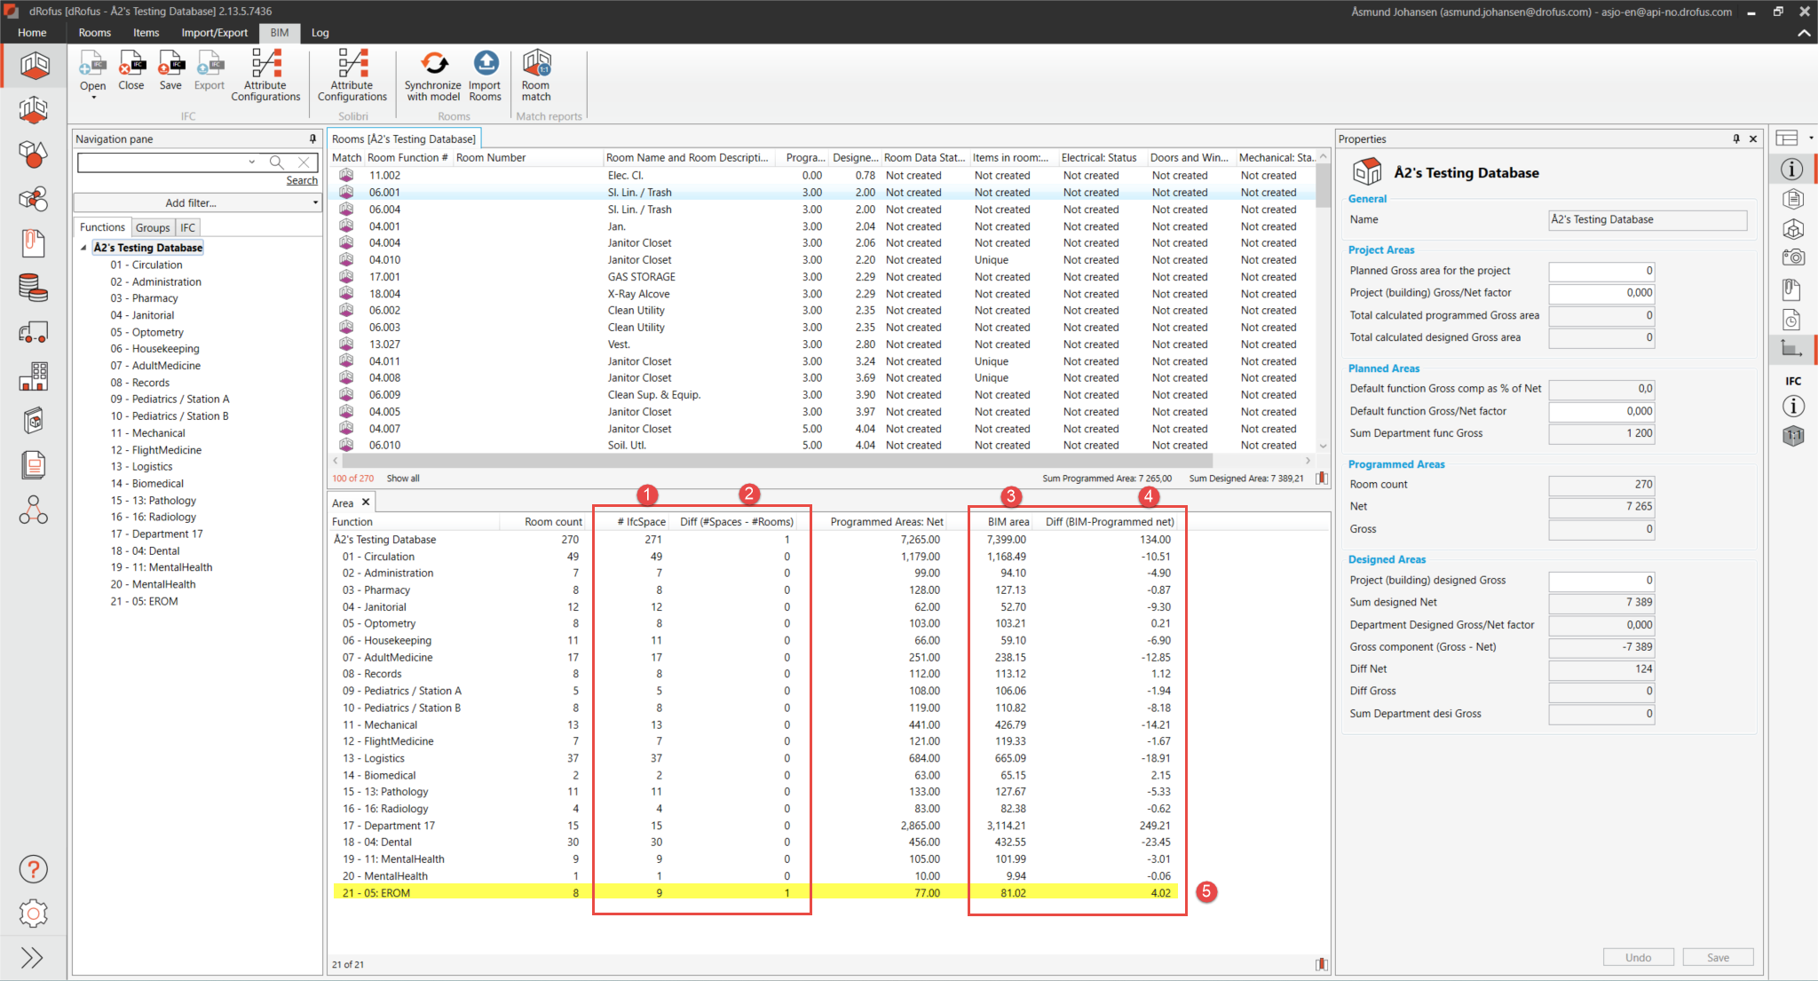1818x981 pixels.
Task: Pin the Properties panel
Action: [1736, 139]
